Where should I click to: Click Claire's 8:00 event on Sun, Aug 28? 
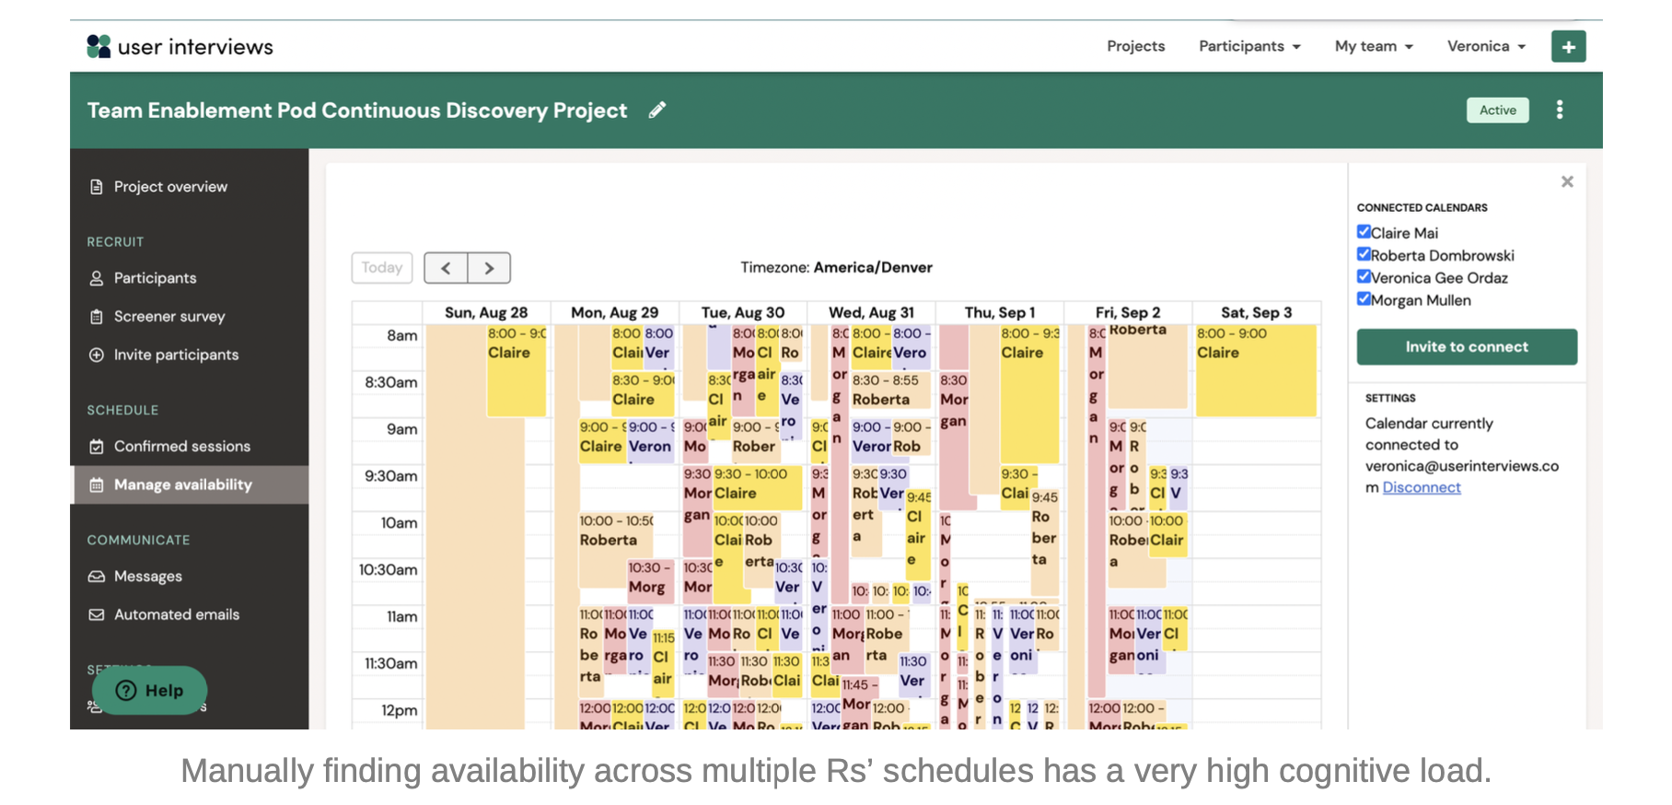pyautogui.click(x=517, y=369)
